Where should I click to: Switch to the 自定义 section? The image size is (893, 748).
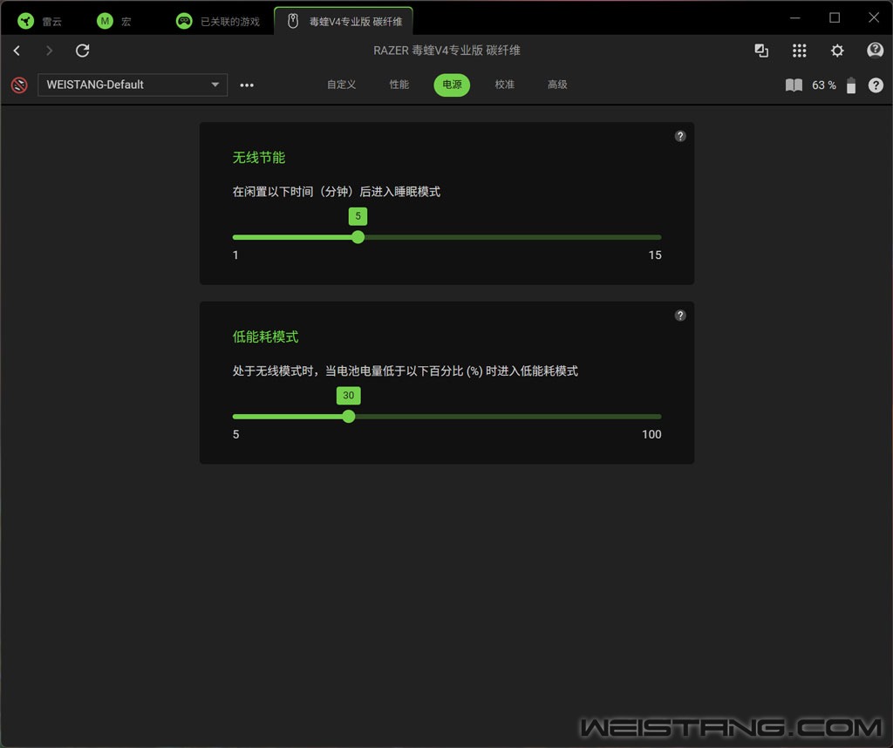pos(341,85)
